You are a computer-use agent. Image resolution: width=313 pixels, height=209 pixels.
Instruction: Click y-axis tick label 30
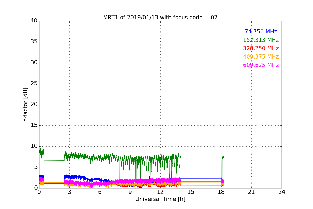click(x=34, y=63)
